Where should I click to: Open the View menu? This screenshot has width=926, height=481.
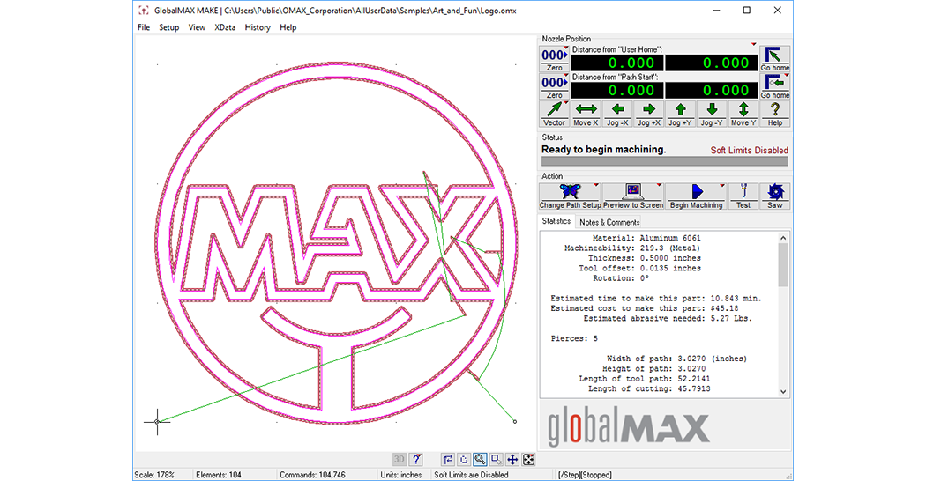click(x=197, y=27)
